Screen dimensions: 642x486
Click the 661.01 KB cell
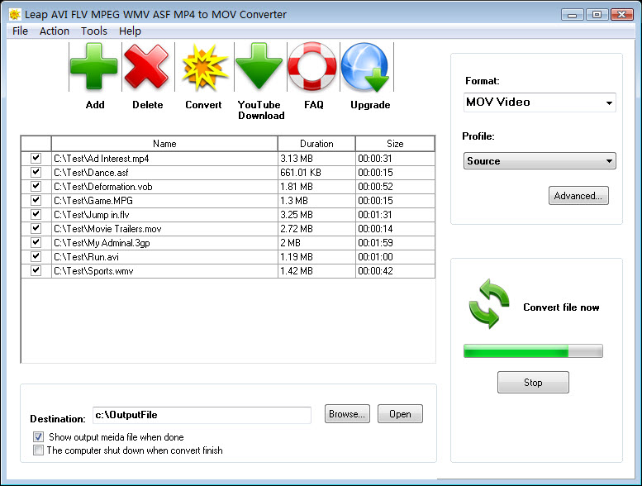316,173
